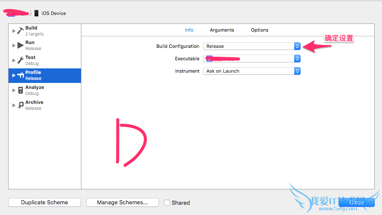Select the Analyze Debug row
This screenshot has height=215, width=382.
(x=45, y=90)
